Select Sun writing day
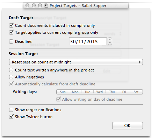The height and width of the screenshot is (138, 152). click(x=63, y=92)
